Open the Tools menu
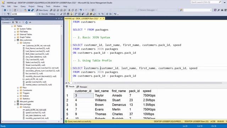The image size is (227, 128). (x=48, y=6)
